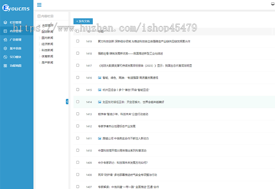275x189 pixels.
Task: Click the image icon in row 1415
Action: pyautogui.click(x=100, y=90)
